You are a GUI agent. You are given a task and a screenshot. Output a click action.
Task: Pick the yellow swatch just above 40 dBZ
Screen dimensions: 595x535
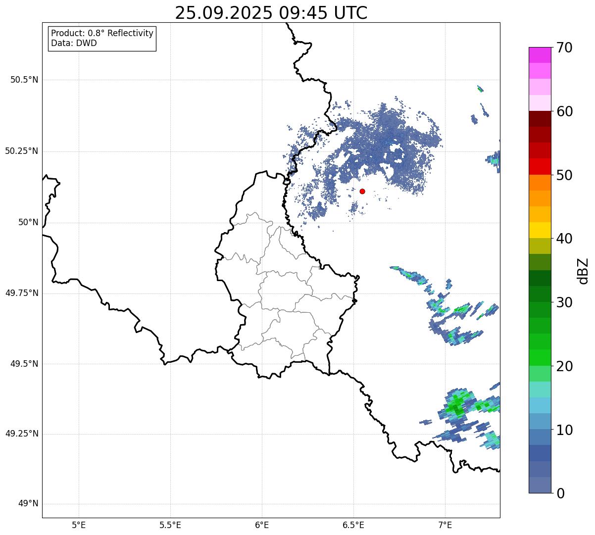(540, 230)
